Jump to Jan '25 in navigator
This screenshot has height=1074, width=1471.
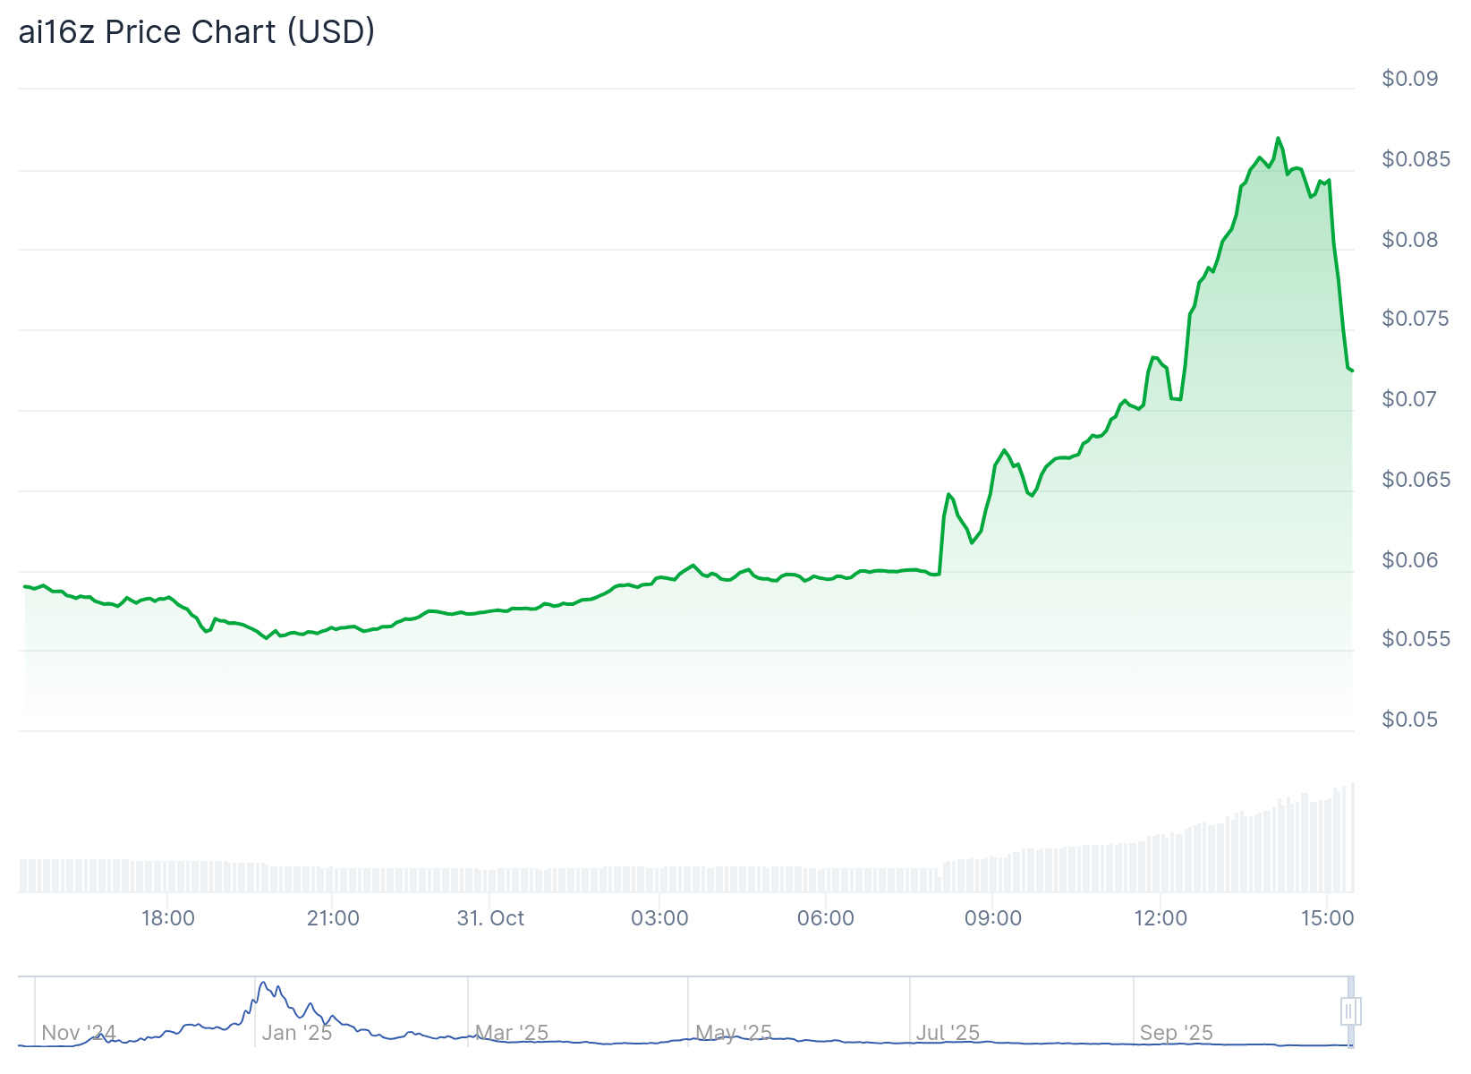pyautogui.click(x=297, y=1033)
